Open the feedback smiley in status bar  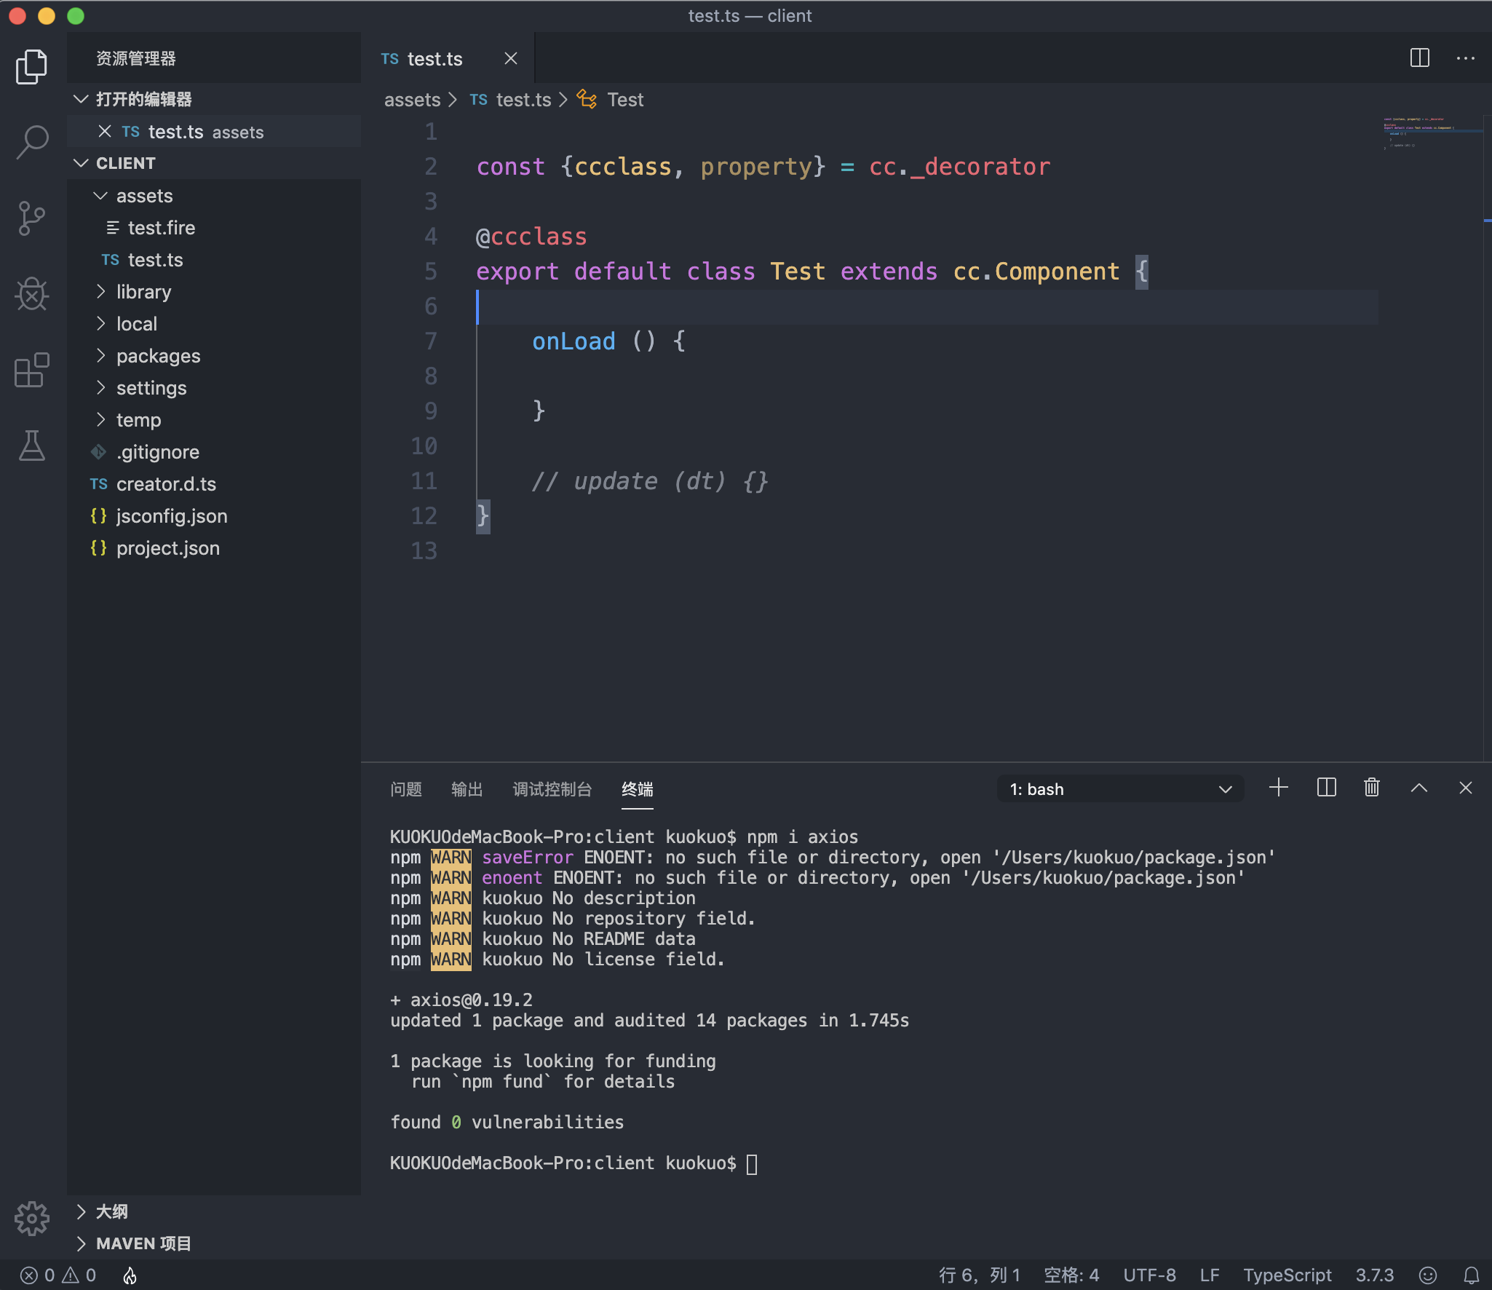[1428, 1275]
